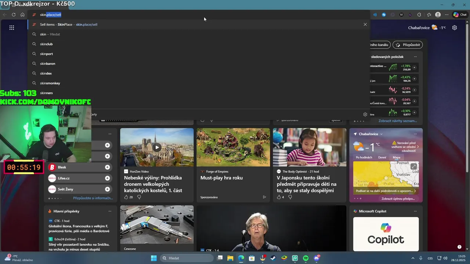
Task: Go to the browser home page
Action: pyautogui.click(x=22, y=15)
